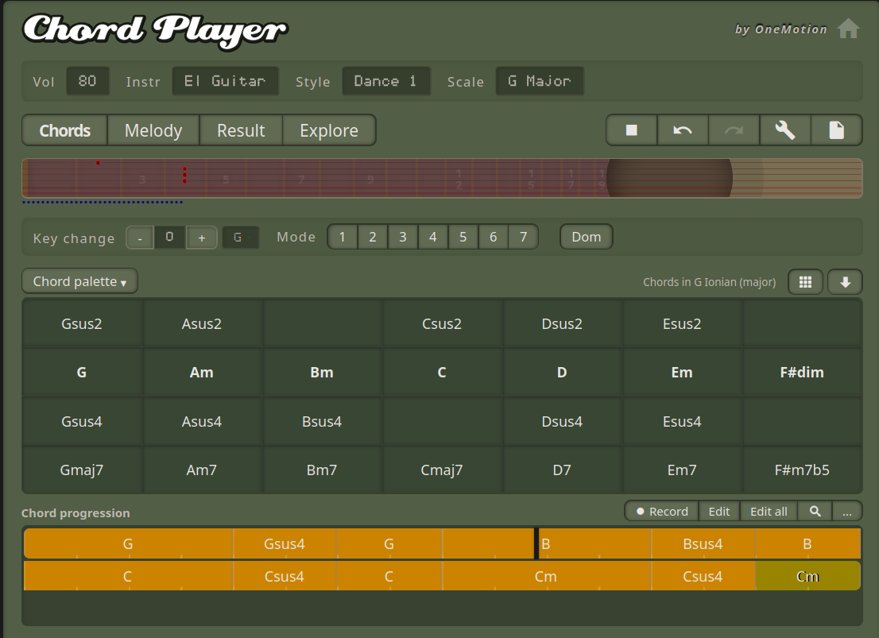Click the down arrow palette button

point(845,281)
